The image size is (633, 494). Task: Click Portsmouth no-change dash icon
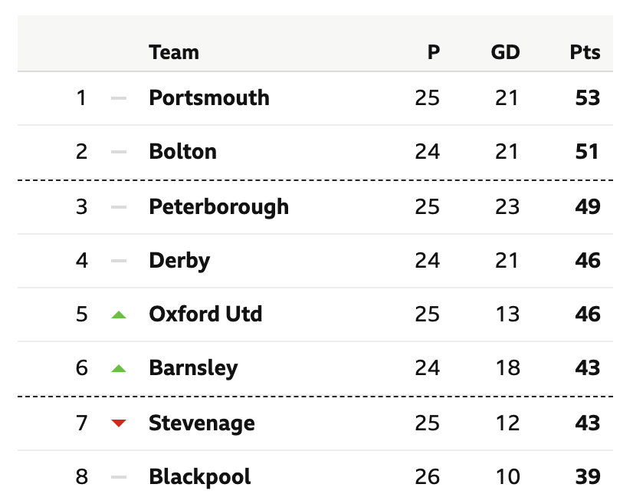pos(119,98)
